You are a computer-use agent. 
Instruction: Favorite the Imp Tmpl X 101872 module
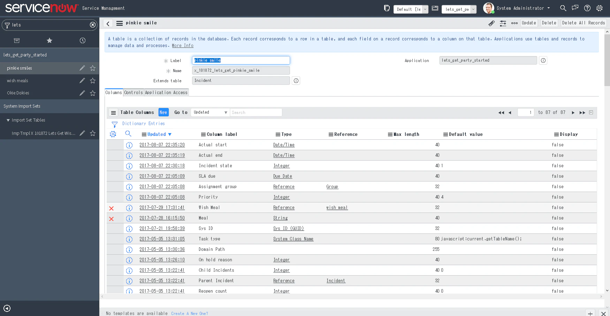[x=93, y=133]
